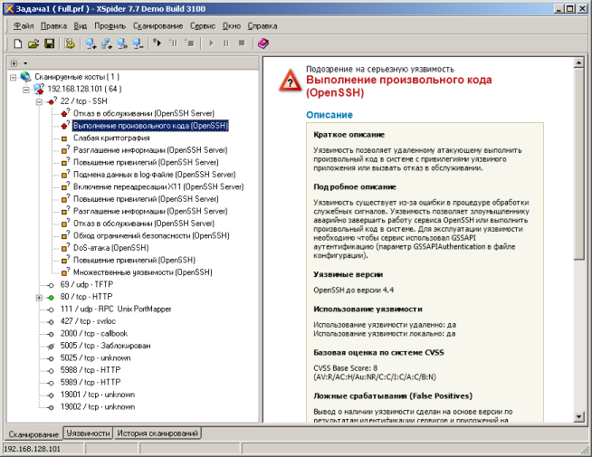The height and width of the screenshot is (457, 592).
Task: Add a single host to scan
Action: [x=91, y=43]
